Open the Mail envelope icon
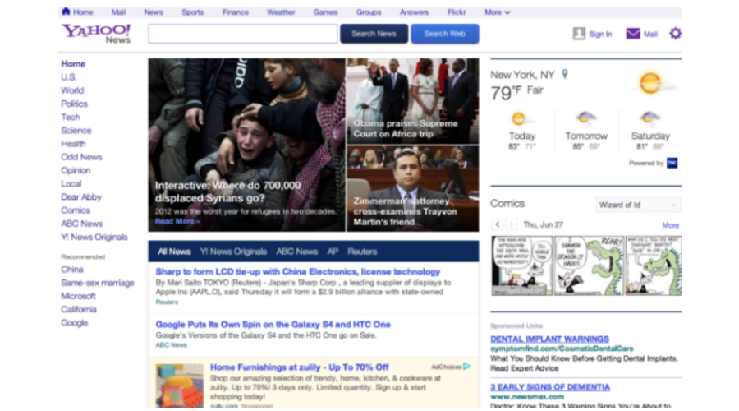Image resolution: width=739 pixels, height=411 pixels. click(x=633, y=34)
